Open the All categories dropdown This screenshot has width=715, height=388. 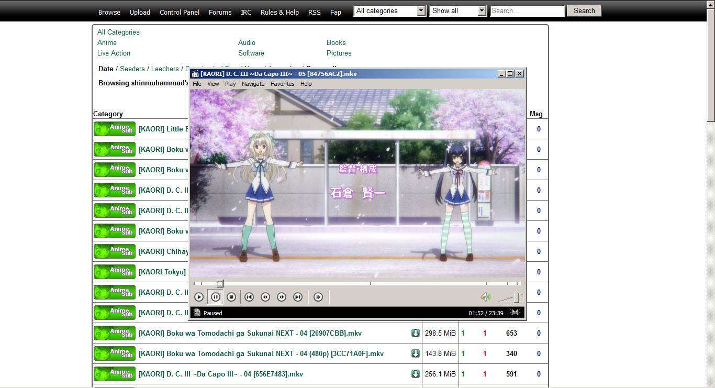tap(390, 10)
